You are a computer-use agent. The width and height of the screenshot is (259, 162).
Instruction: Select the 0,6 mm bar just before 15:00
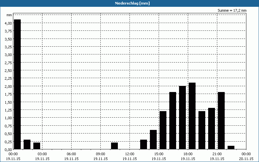click(153, 140)
